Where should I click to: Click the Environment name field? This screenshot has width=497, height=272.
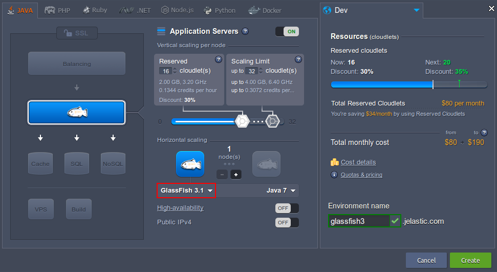click(359, 221)
